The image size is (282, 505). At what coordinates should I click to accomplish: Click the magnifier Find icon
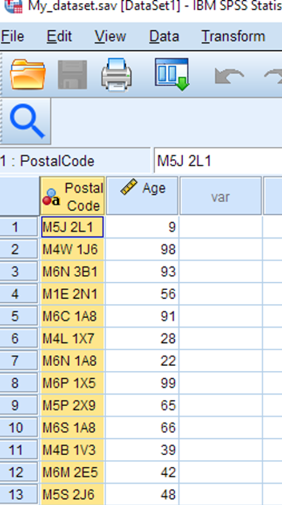(x=26, y=122)
